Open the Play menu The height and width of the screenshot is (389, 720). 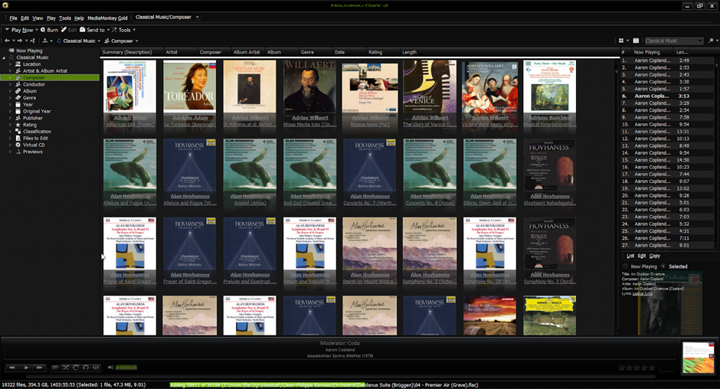pos(51,18)
